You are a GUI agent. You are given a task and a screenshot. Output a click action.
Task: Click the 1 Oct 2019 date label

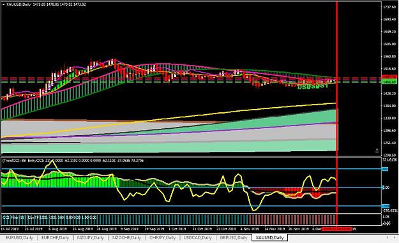pyautogui.click(x=177, y=229)
